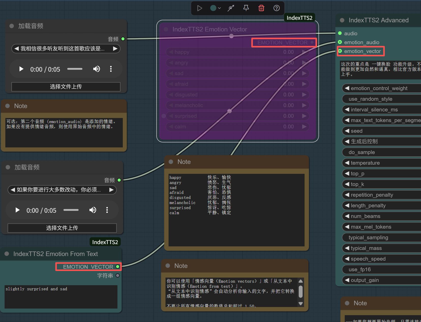Pin the selected node with pin icon
The image size is (421, 322).
pyautogui.click(x=246, y=8)
